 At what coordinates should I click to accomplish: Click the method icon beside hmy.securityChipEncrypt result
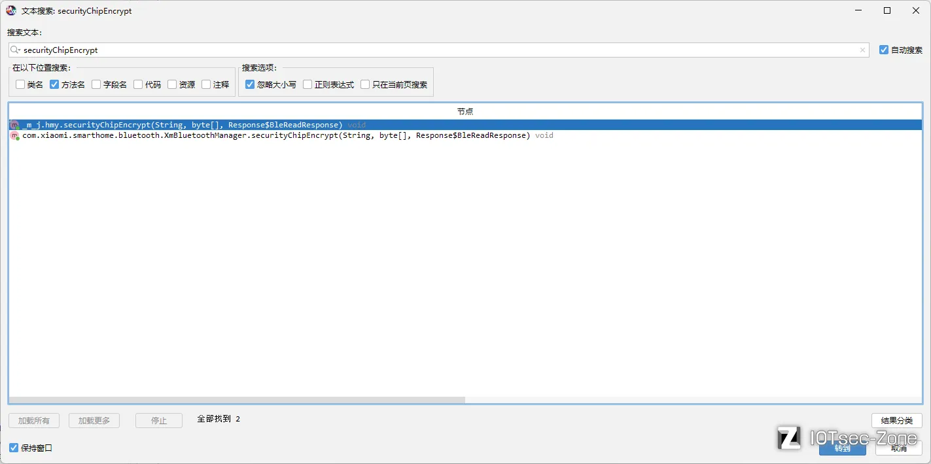coord(14,124)
